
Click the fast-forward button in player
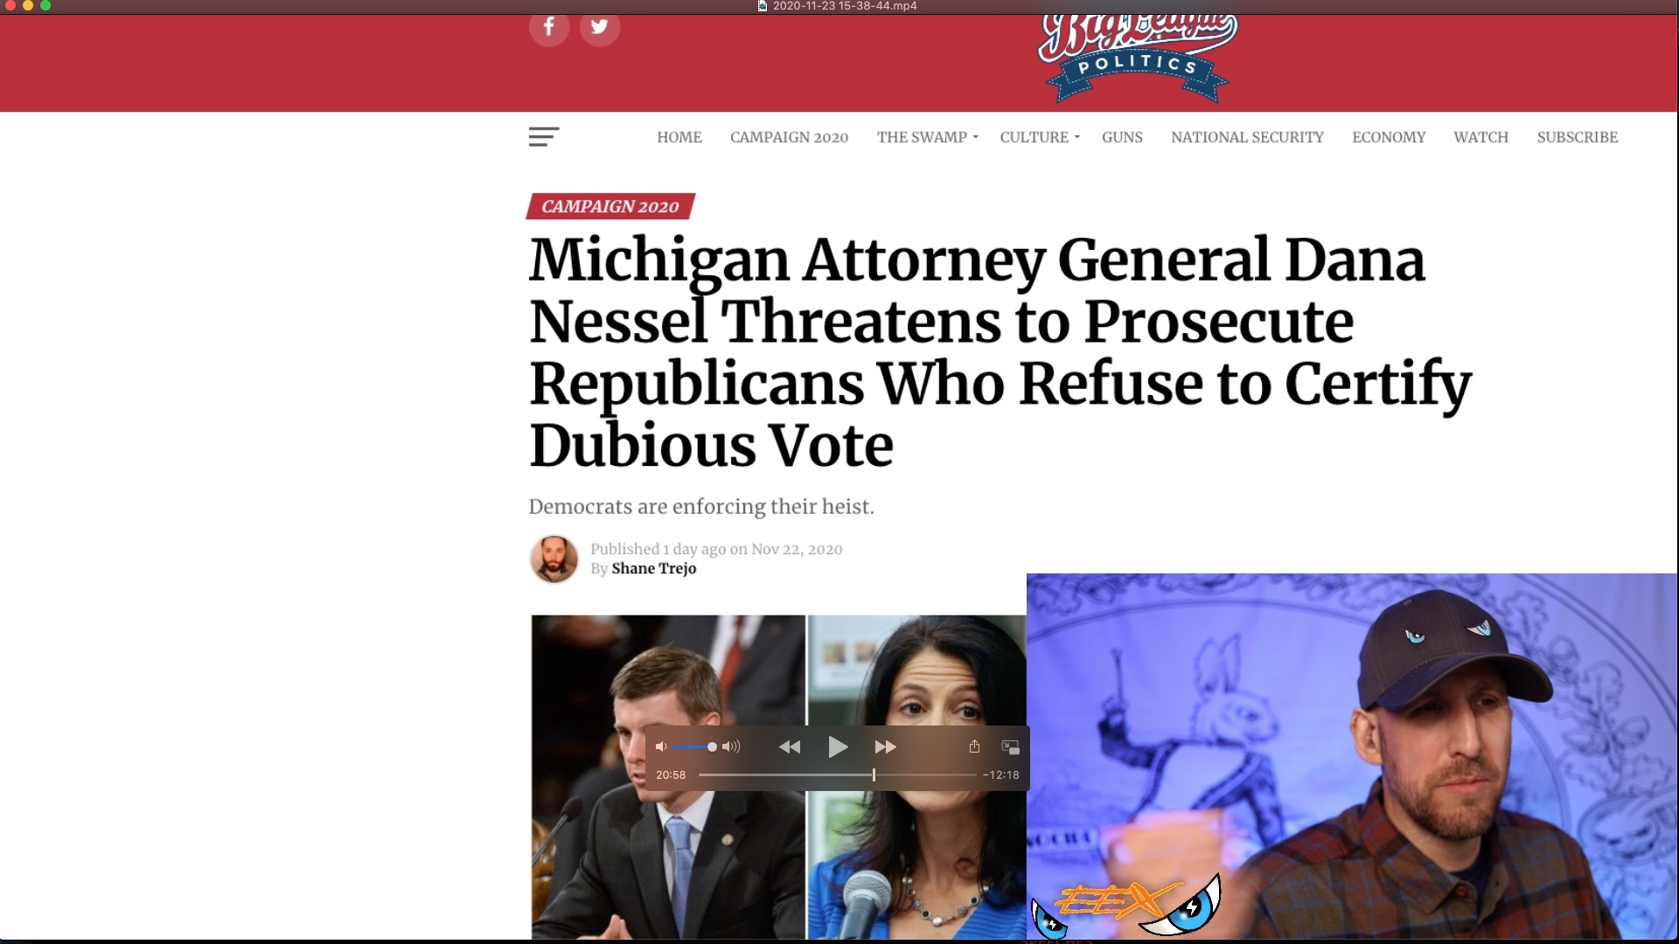point(885,746)
